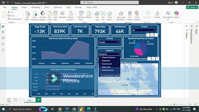
Task: Add a new report page
Action: pos(38,100)
